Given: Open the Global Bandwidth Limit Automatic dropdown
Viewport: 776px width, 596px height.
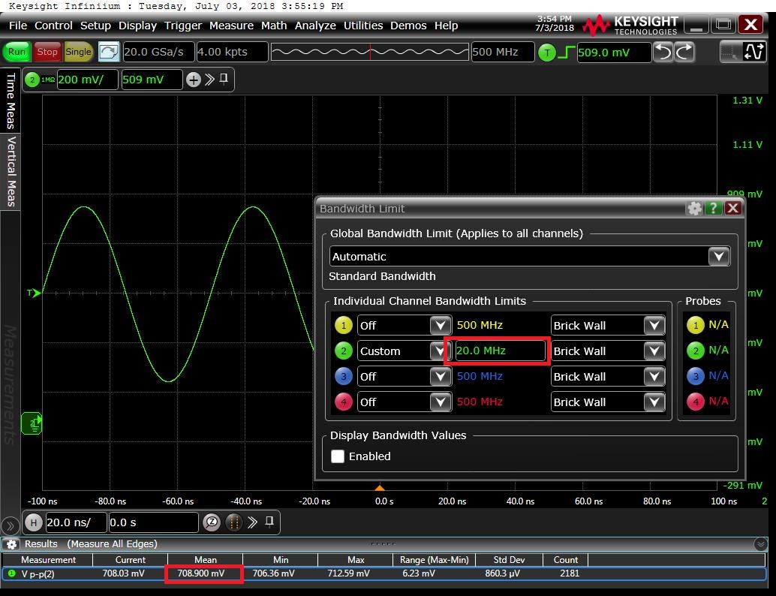Looking at the screenshot, I should [718, 257].
